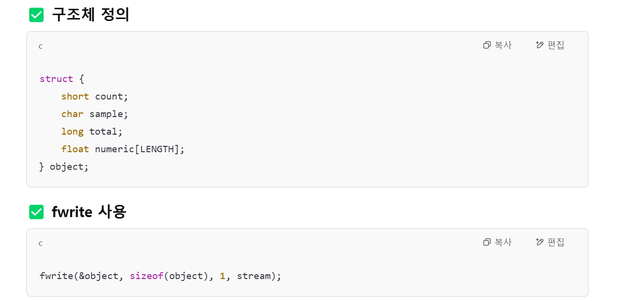Click green checkmark beside fwrite 사용 heading
This screenshot has width=632, height=301.
[x=37, y=212]
